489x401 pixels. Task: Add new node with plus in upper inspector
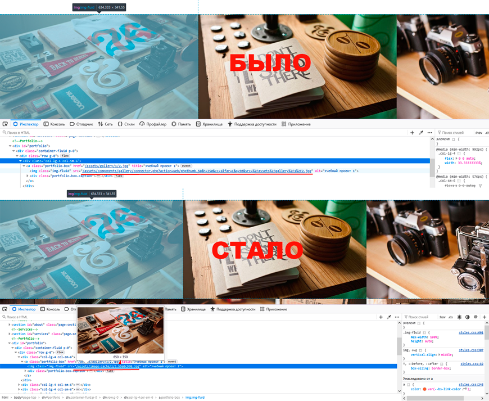pyautogui.click(x=413, y=133)
